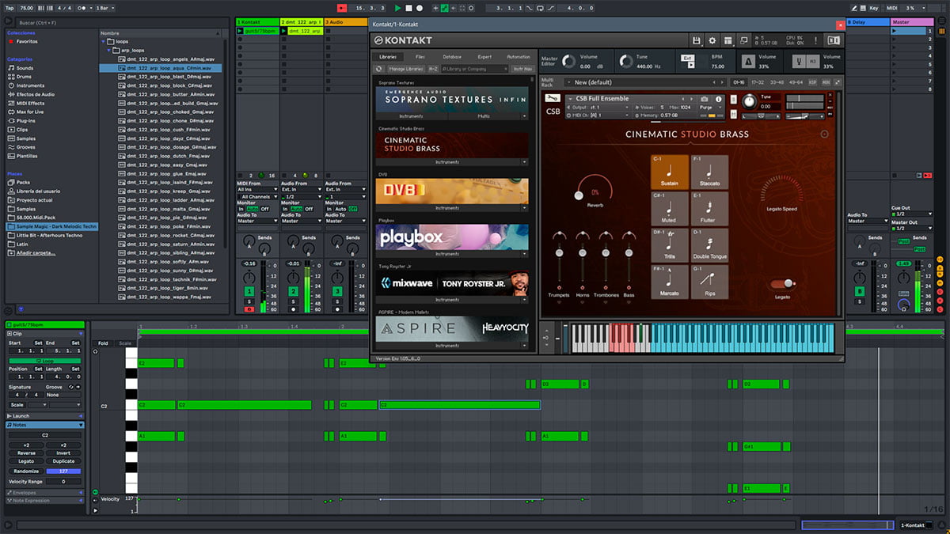Click the Kontakt refresh libraries icon
The width and height of the screenshot is (950, 534).
click(x=379, y=69)
